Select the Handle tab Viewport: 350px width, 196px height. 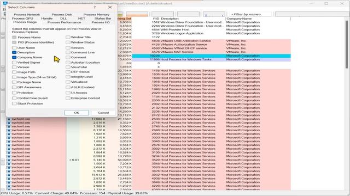[x=47, y=19]
